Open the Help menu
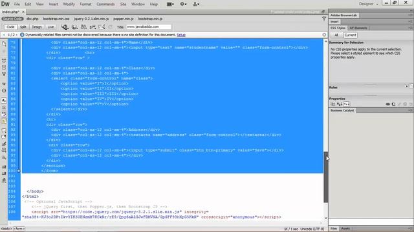Screen dimensions: 414x232 click(x=154, y=5)
